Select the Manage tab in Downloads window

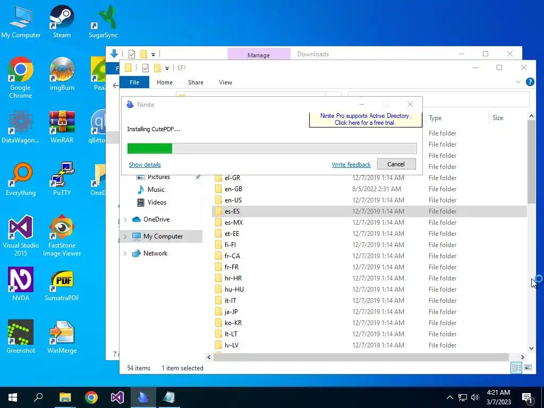(259, 55)
